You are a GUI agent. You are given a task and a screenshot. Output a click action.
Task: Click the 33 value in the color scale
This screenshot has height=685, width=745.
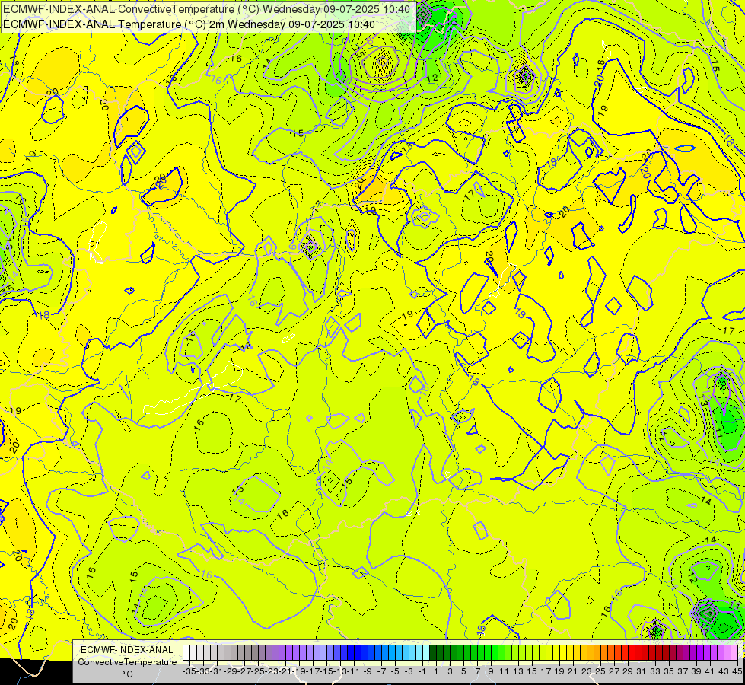click(654, 671)
